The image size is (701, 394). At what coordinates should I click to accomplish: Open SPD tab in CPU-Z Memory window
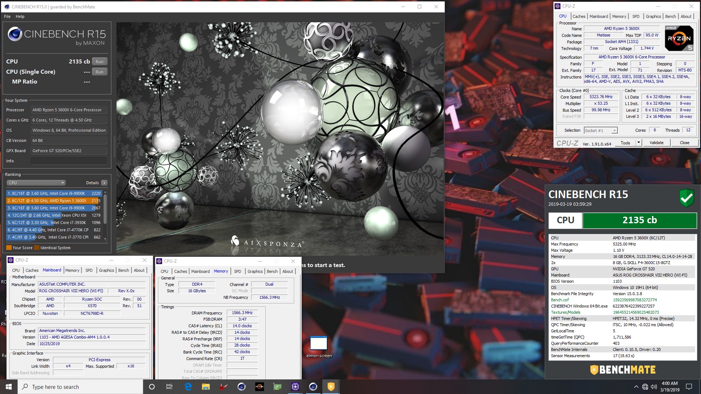pos(237,271)
